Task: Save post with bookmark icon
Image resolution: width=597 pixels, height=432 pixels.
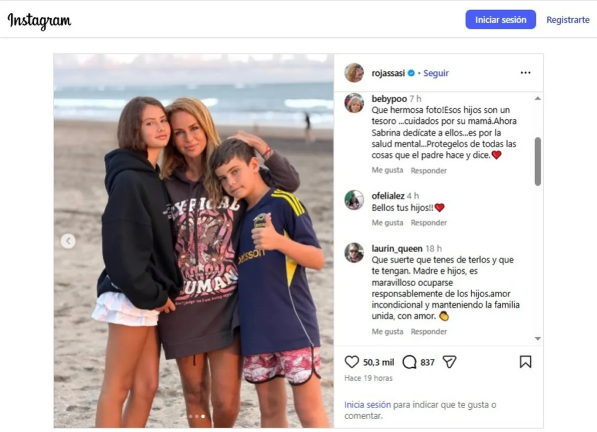Action: click(525, 362)
